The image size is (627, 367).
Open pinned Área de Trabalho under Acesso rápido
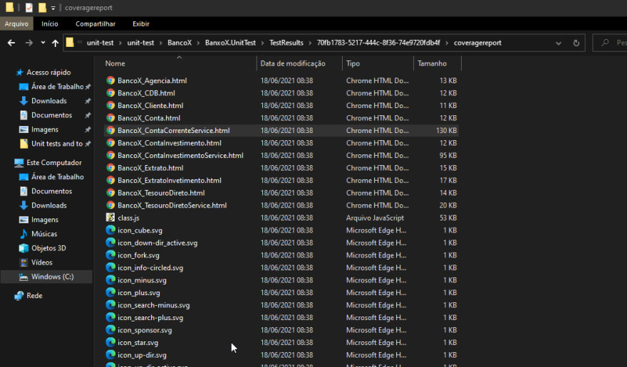[57, 87]
